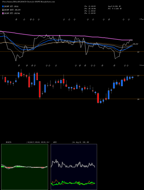The height and width of the screenshot is (190, 144).
Task: Select the "DOW MT: 10.59" legend text
Action: click(x=12, y=10)
